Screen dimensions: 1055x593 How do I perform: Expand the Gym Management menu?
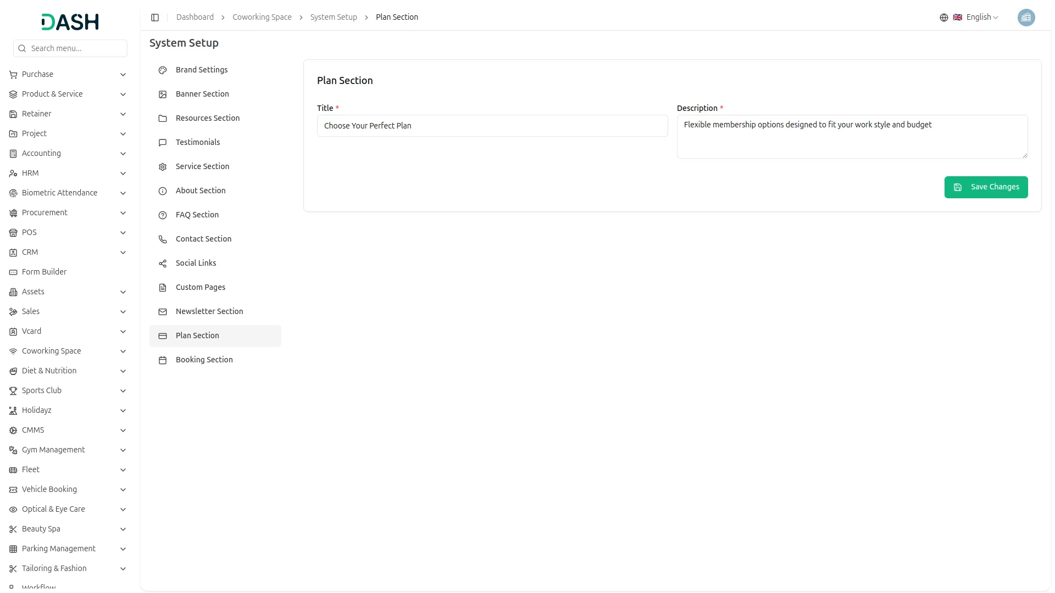point(53,450)
